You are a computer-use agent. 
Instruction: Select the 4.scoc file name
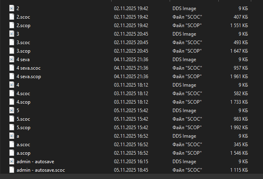coord(24,93)
